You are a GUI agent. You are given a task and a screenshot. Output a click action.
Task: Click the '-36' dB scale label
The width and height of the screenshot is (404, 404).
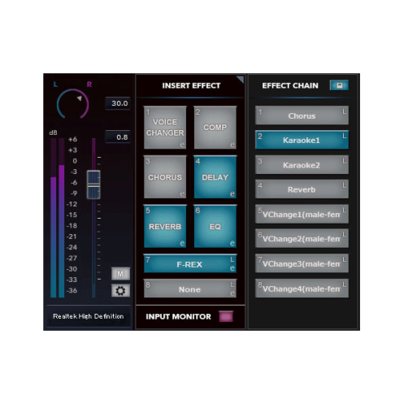pyautogui.click(x=72, y=290)
